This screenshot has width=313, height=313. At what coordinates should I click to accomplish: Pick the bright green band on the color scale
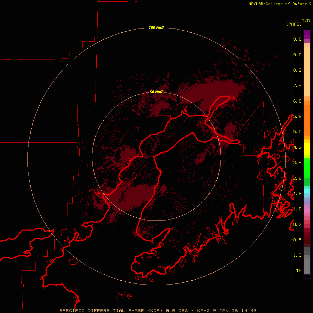click(307, 168)
